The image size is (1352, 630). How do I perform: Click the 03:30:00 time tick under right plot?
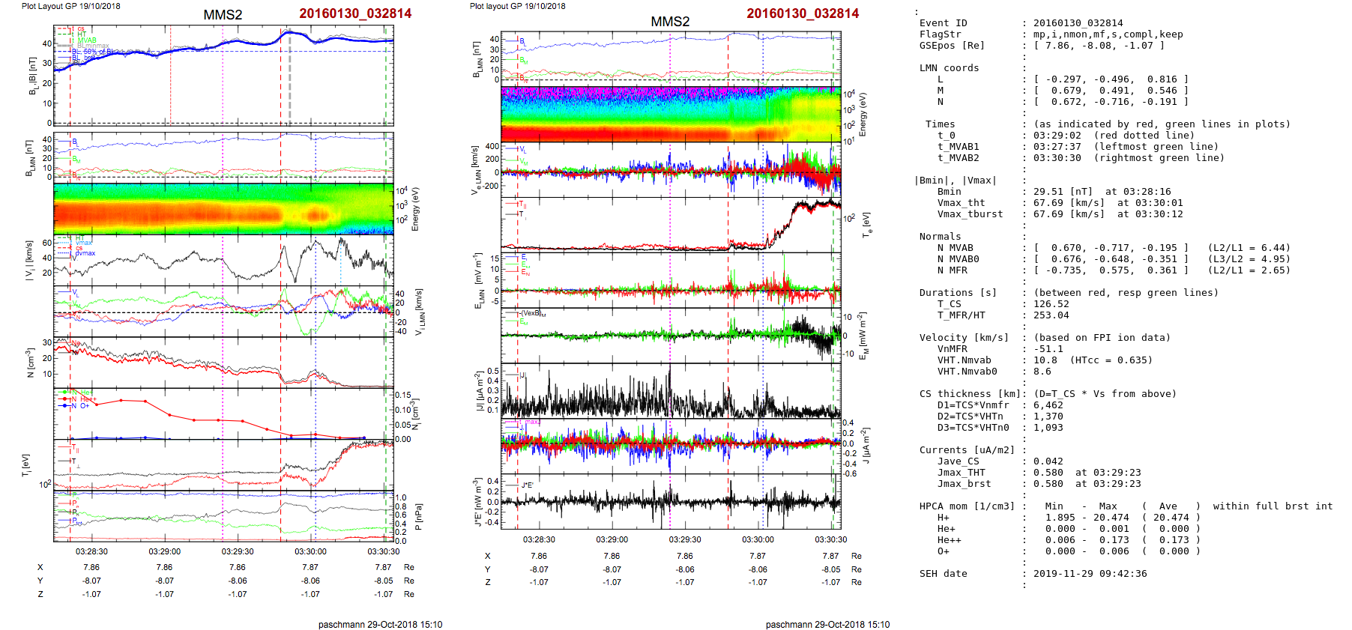pyautogui.click(x=758, y=539)
